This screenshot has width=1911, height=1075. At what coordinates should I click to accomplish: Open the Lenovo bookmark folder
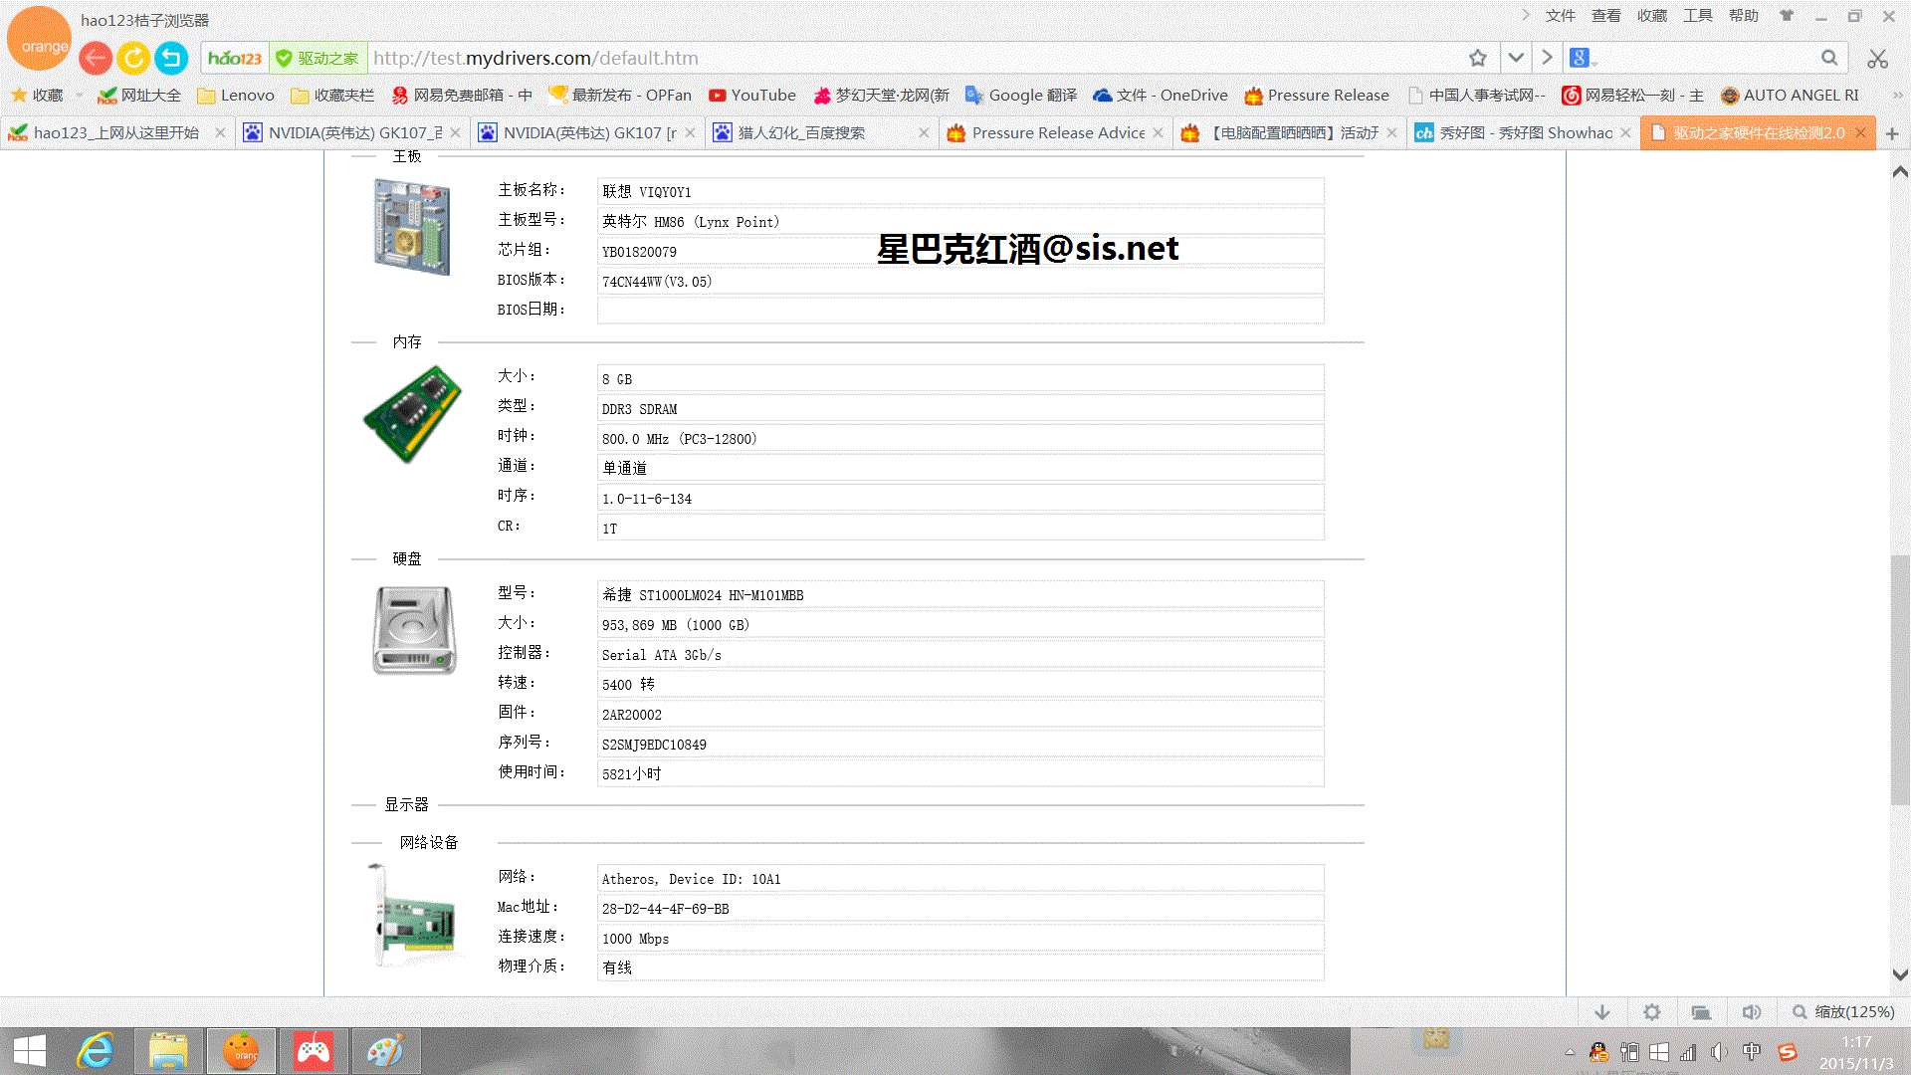[x=236, y=96]
